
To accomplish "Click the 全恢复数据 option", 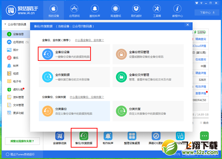I will coord(74,77).
